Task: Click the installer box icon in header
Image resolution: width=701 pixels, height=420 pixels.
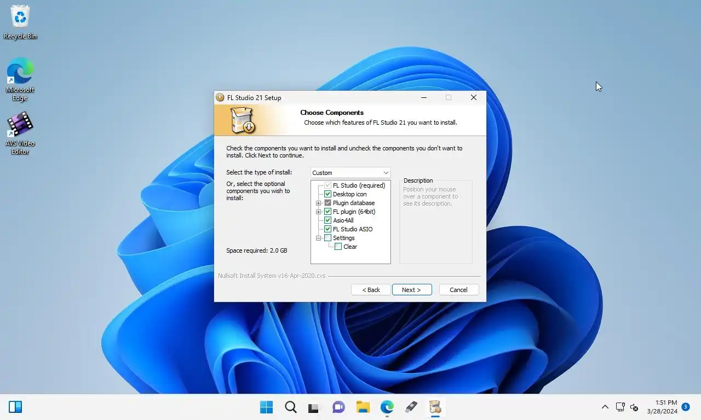Action: [x=243, y=120]
